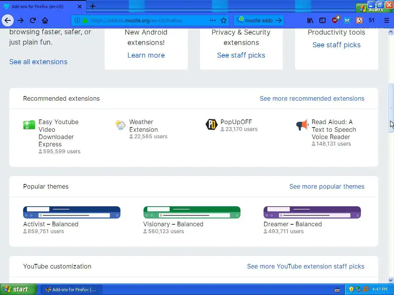Open the Firefox home page
The image size is (394, 295).
[x=45, y=20]
